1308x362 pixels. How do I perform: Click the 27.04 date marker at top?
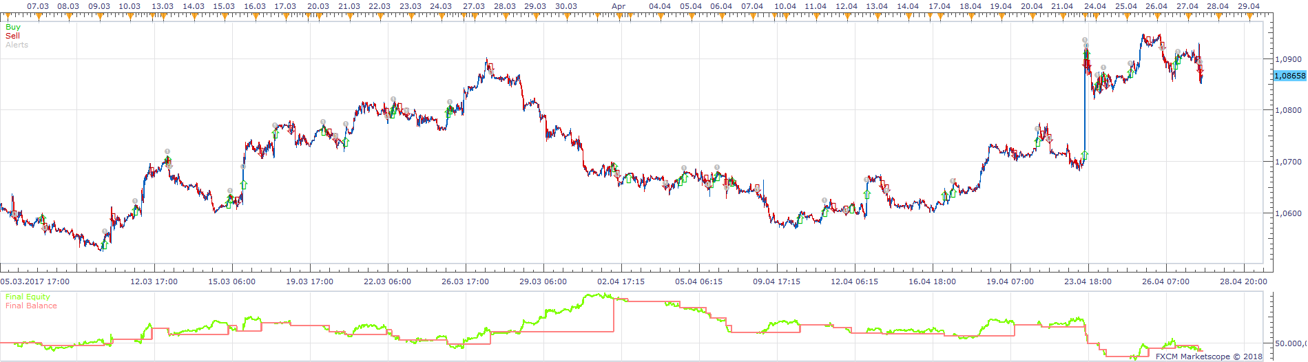[x=1187, y=6]
